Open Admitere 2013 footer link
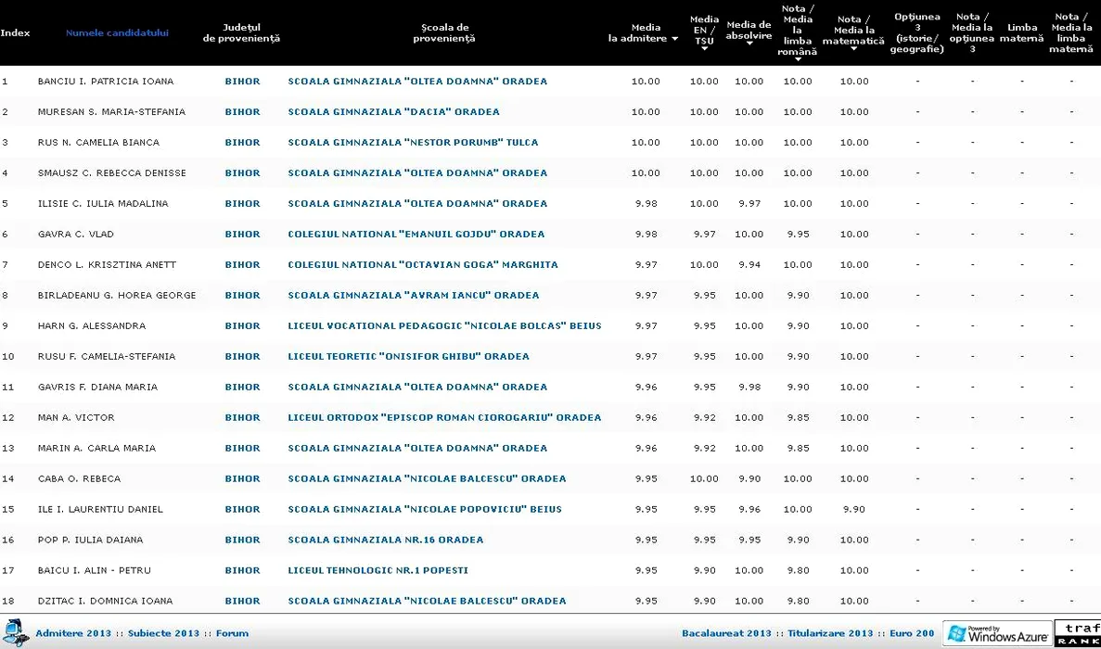The image size is (1101, 649). coord(73,633)
